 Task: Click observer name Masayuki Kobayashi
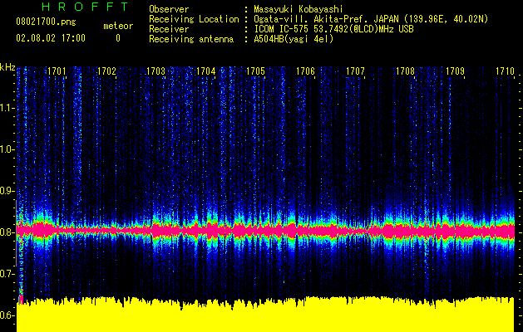click(x=298, y=9)
